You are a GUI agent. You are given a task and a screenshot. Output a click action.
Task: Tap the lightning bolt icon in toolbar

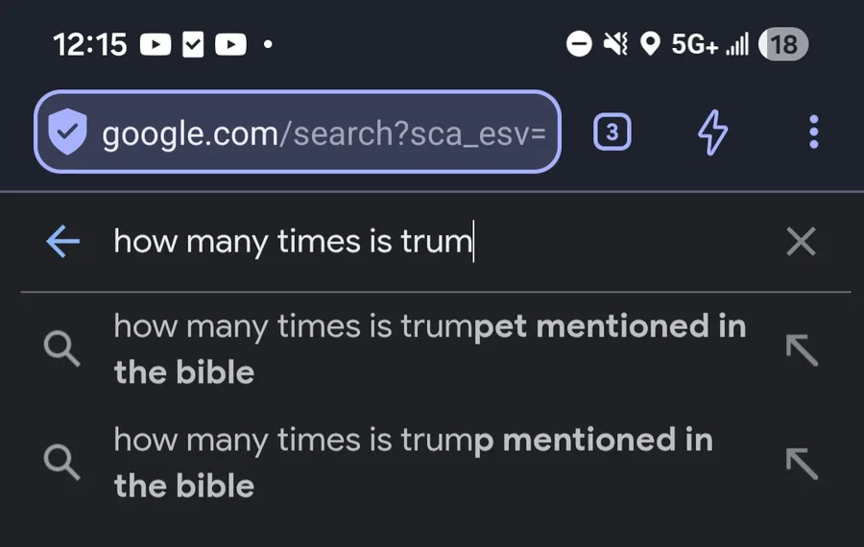pyautogui.click(x=711, y=132)
